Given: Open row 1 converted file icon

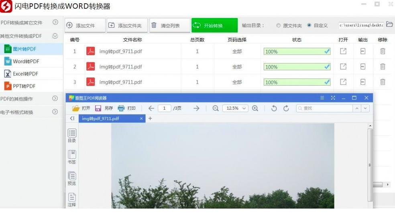Looking at the screenshot, I should [x=343, y=51].
